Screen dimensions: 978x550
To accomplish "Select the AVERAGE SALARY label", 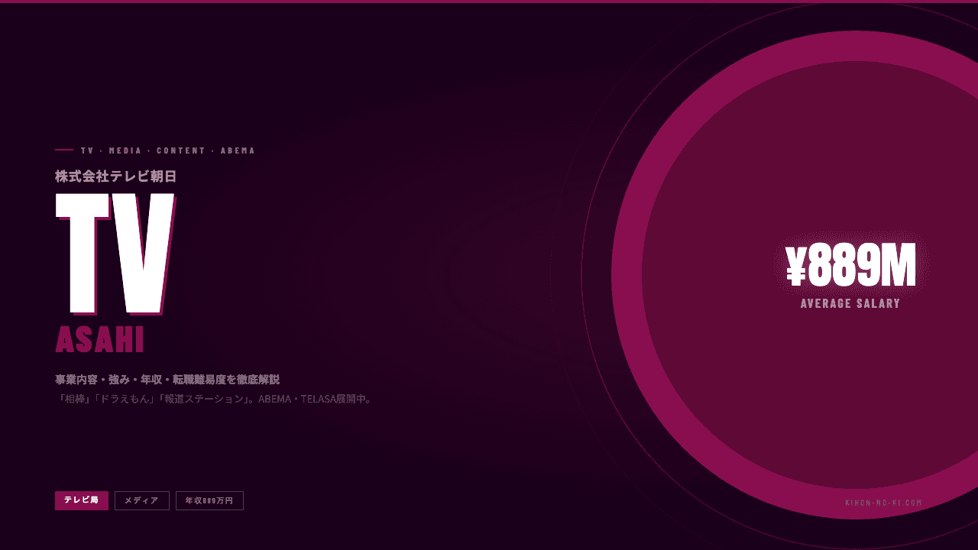I will (850, 303).
